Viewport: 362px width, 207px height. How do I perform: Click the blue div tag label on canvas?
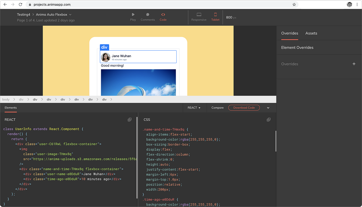click(x=104, y=47)
